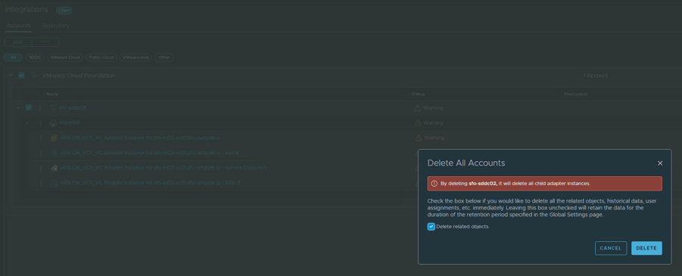Click the vSAN adapter icon

pos(54,153)
